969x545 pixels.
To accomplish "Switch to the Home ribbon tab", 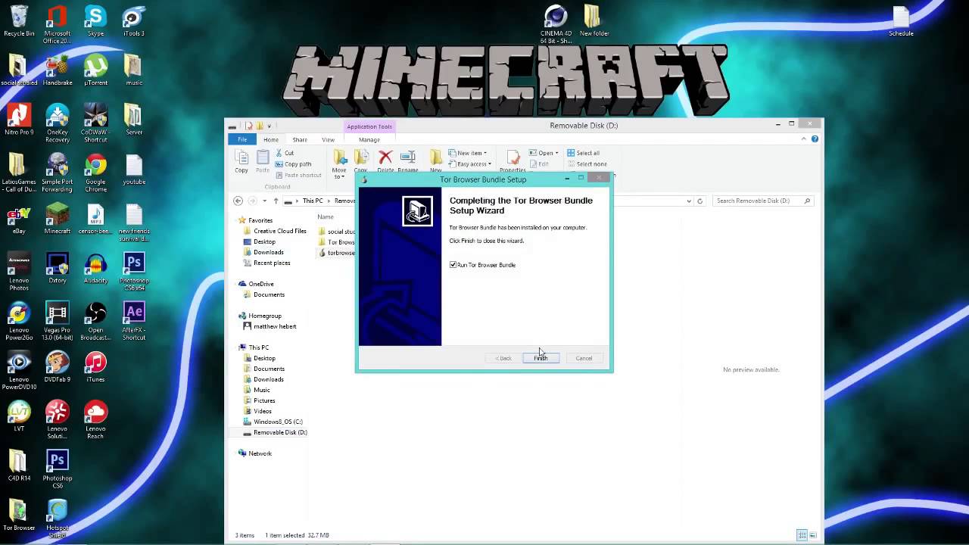I will coord(270,139).
